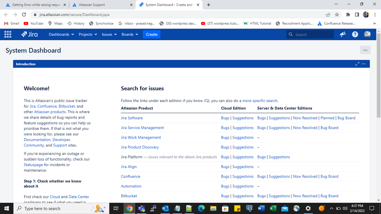Toggle the Chrome side panel
Image resolution: width=381 pixels, height=214 pixels.
click(357, 14)
